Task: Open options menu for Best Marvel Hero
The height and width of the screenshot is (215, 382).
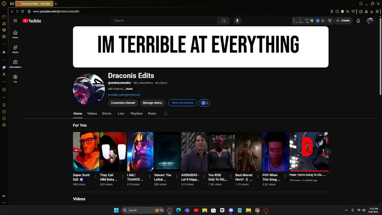Action: click(x=258, y=176)
